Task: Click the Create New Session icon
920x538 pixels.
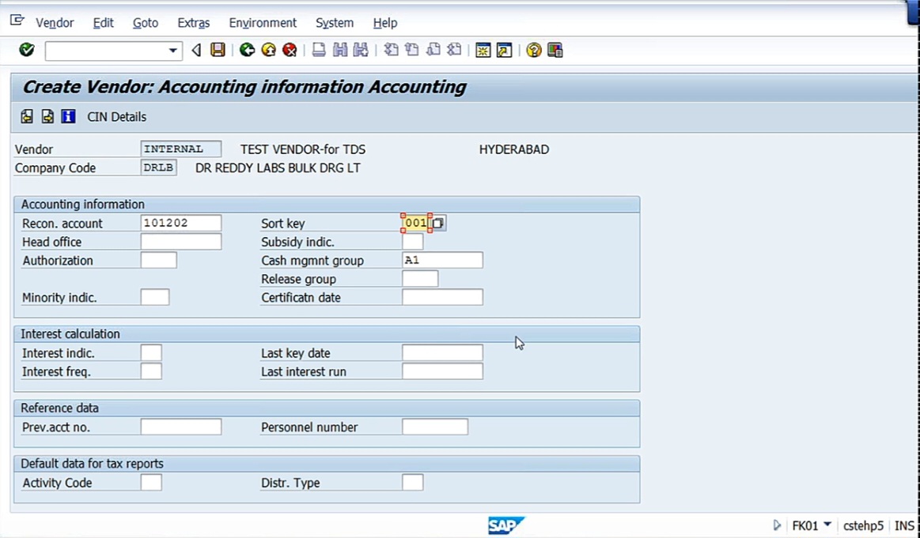Action: point(483,50)
